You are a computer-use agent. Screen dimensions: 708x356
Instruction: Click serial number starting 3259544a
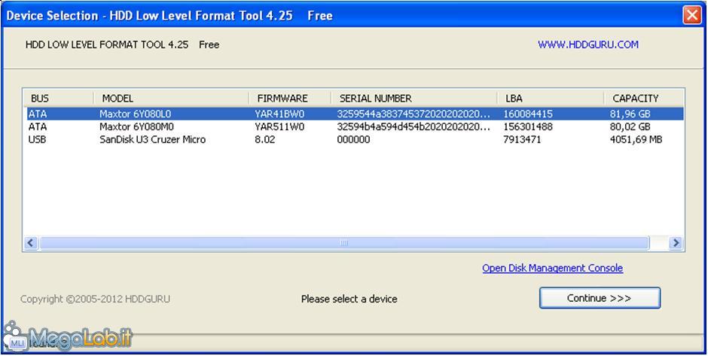pos(414,114)
